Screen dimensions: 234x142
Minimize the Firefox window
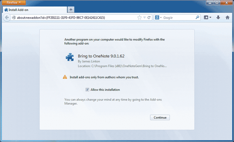click(210, 3)
